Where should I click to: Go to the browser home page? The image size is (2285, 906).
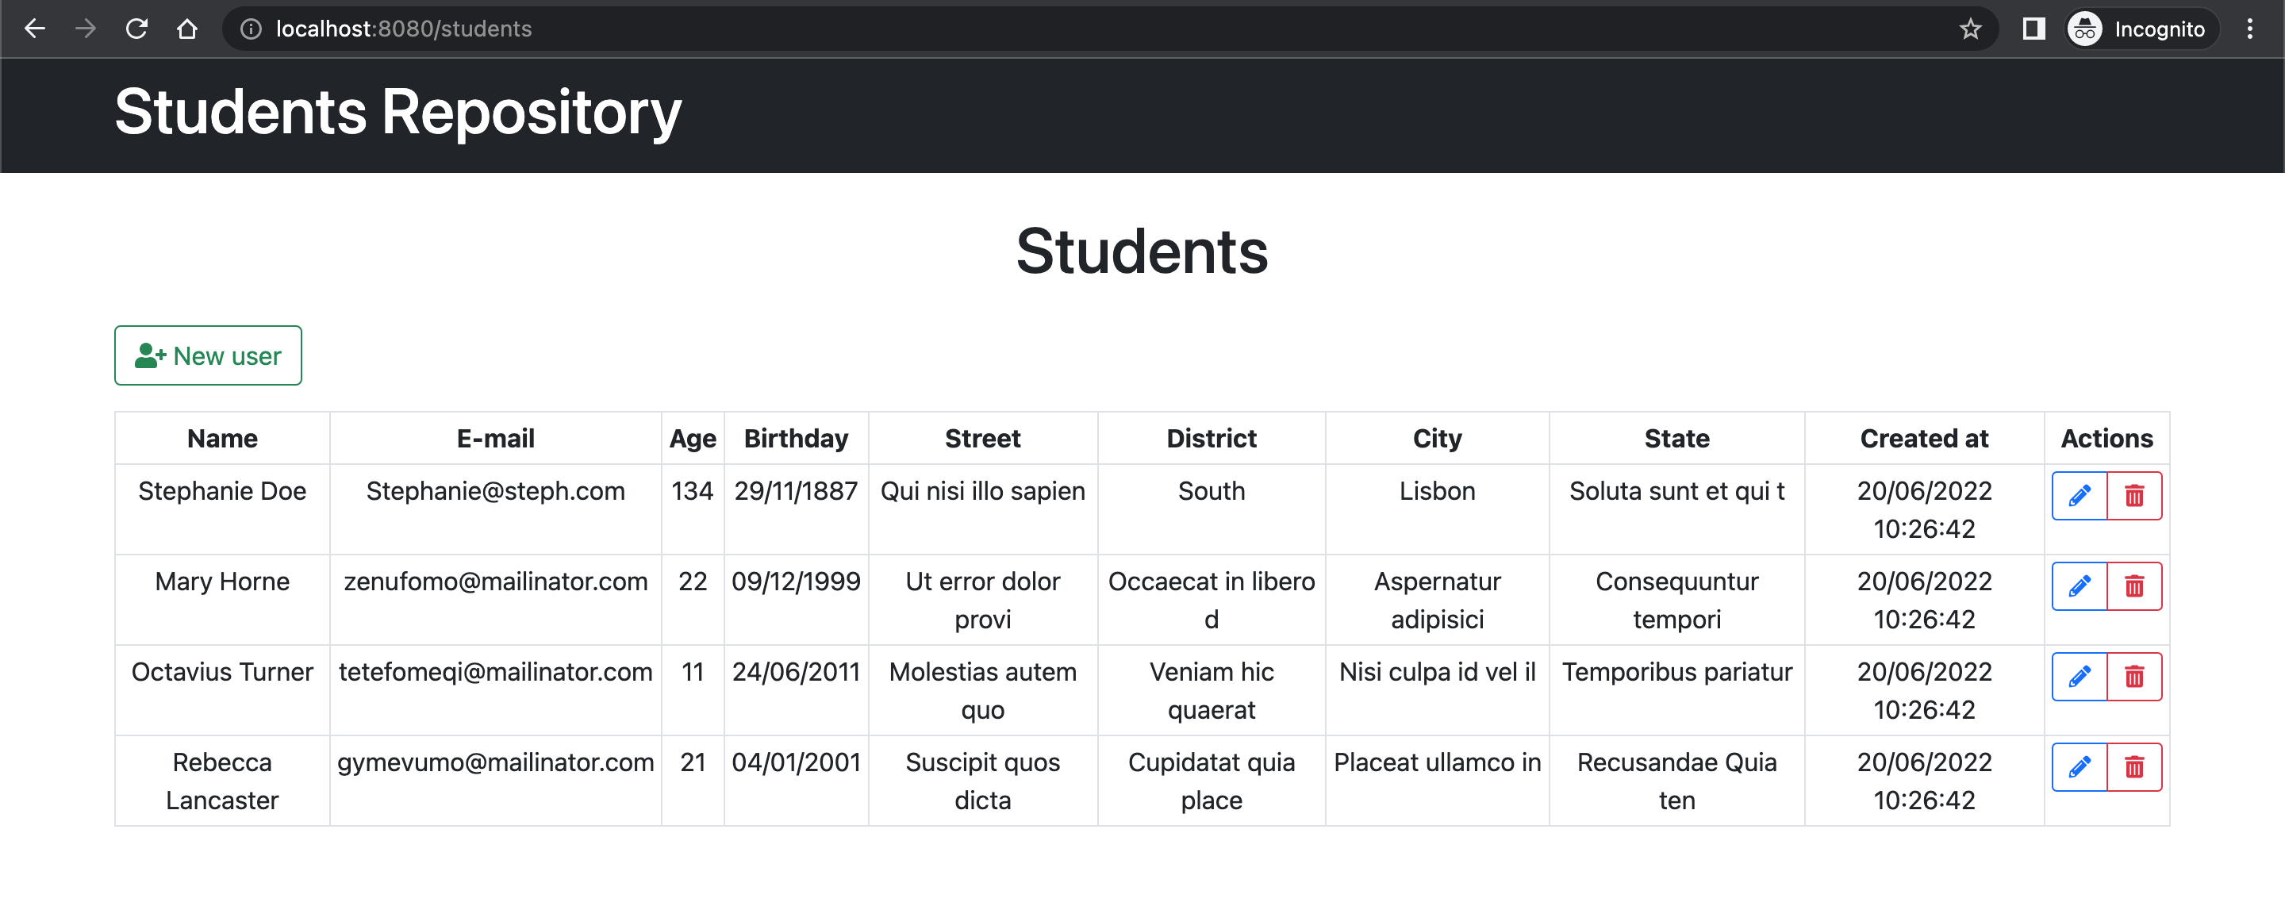(x=186, y=29)
